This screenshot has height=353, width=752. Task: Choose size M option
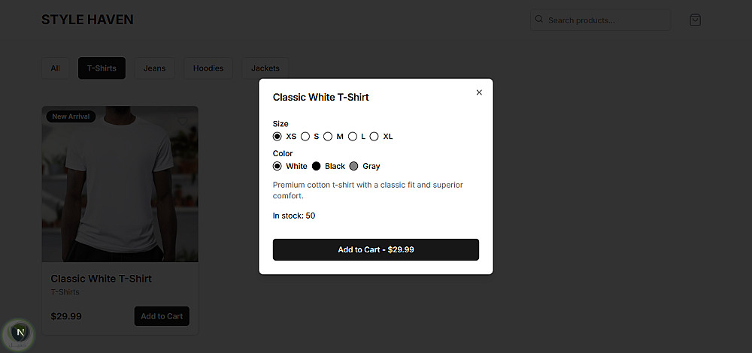click(x=328, y=137)
